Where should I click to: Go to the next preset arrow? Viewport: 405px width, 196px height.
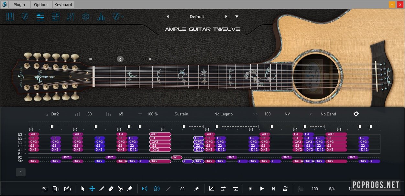(x=226, y=16)
